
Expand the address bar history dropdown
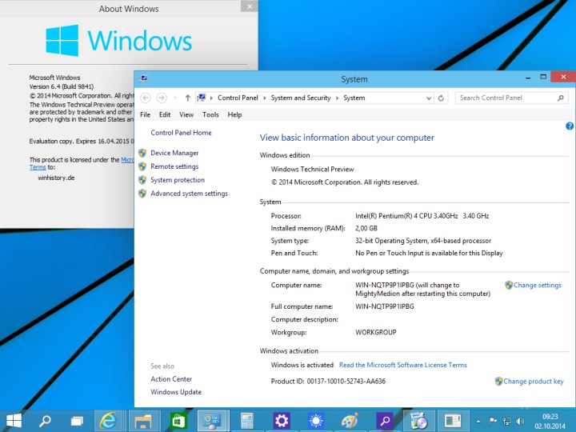pyautogui.click(x=428, y=98)
